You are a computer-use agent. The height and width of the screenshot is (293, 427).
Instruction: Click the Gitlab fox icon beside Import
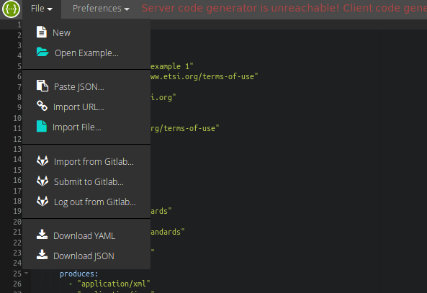click(42, 161)
